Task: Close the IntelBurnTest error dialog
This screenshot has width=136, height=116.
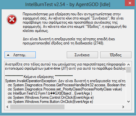Action: (x=130, y=3)
